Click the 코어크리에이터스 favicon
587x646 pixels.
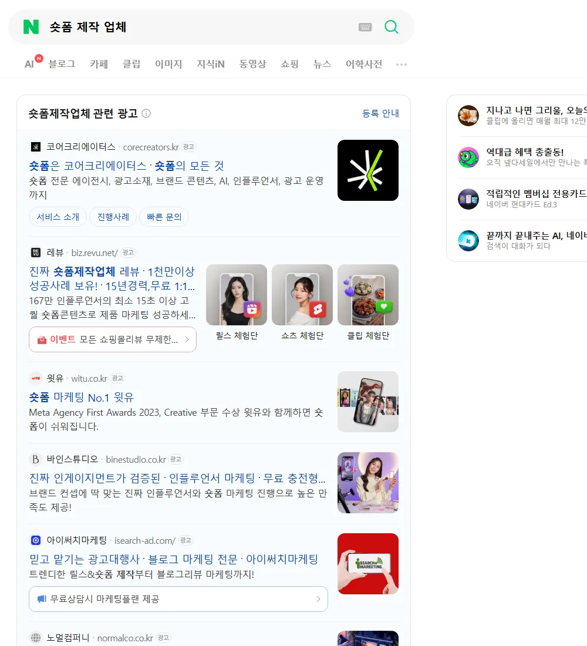click(36, 147)
